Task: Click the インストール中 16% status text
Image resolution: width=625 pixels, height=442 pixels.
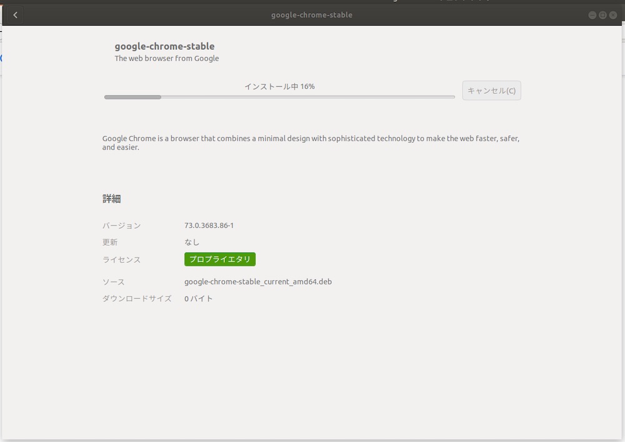Action: 279,86
